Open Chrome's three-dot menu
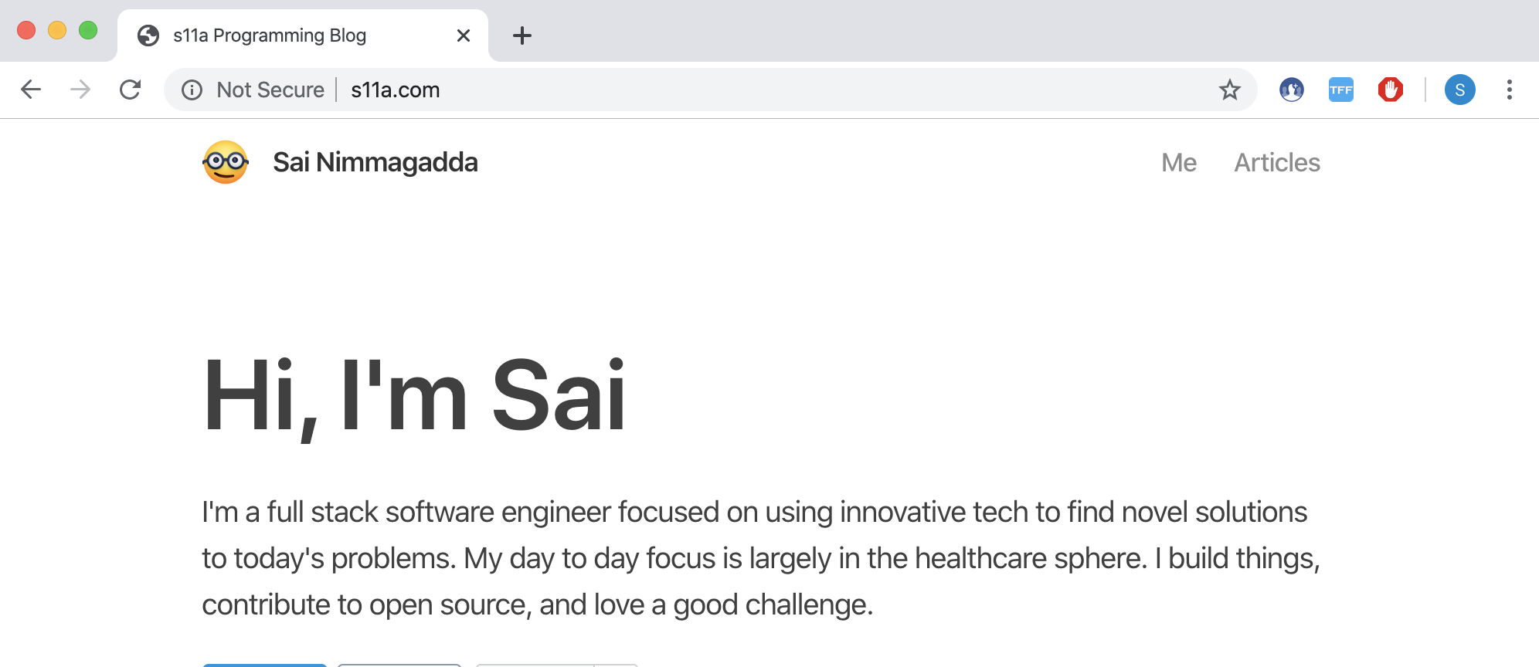Viewport: 1539px width, 667px height. [1509, 90]
